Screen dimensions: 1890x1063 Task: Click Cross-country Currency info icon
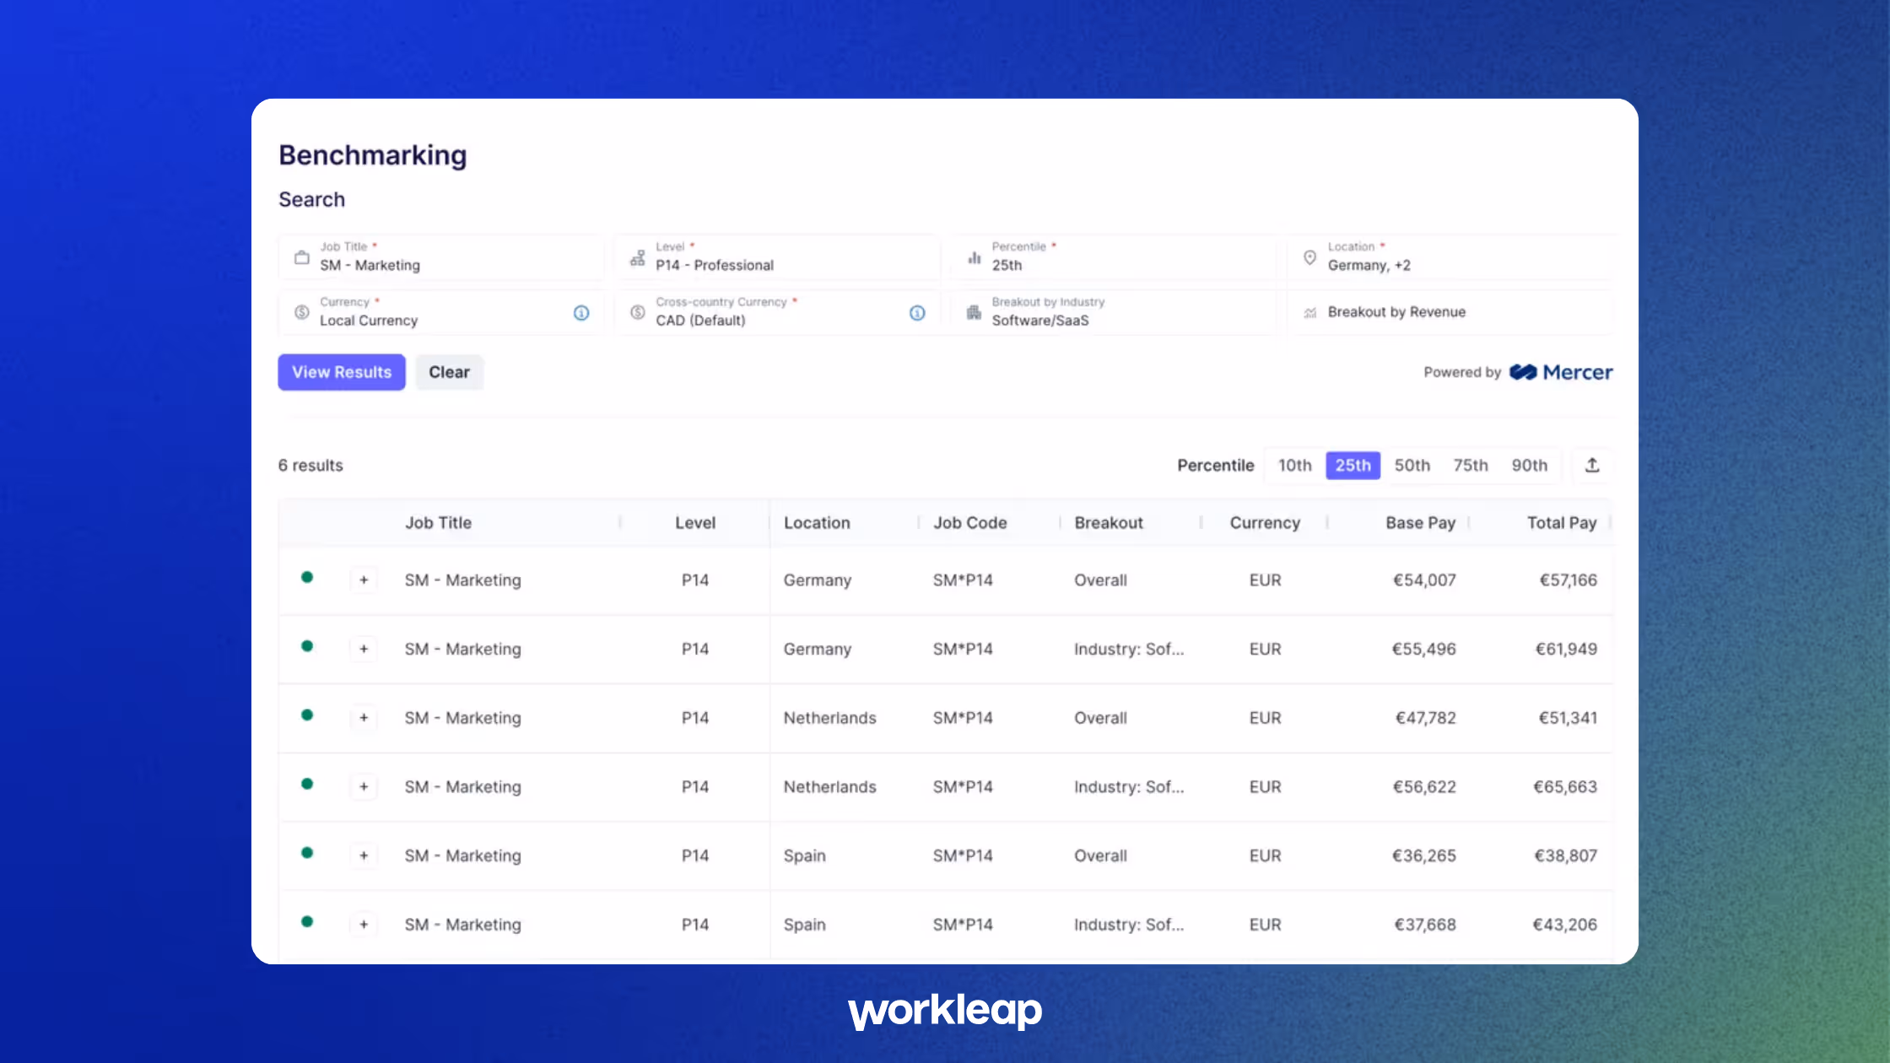tap(917, 313)
